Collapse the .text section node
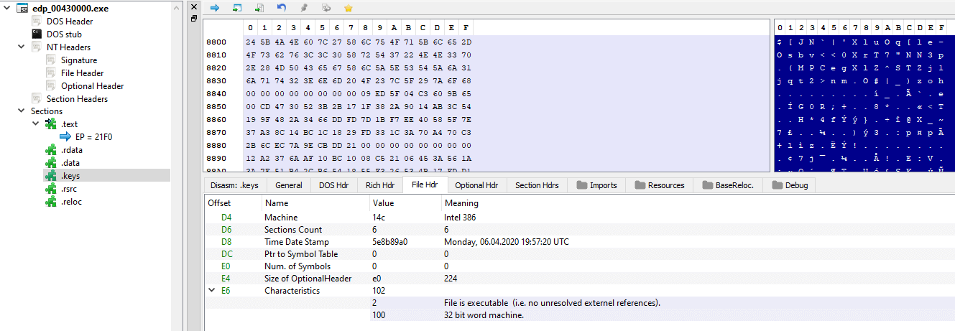955x331 pixels. (36, 124)
